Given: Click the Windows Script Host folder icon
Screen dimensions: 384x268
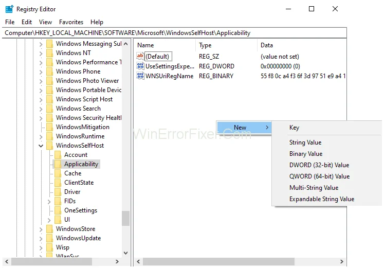Looking at the screenshot, I should 49,99.
